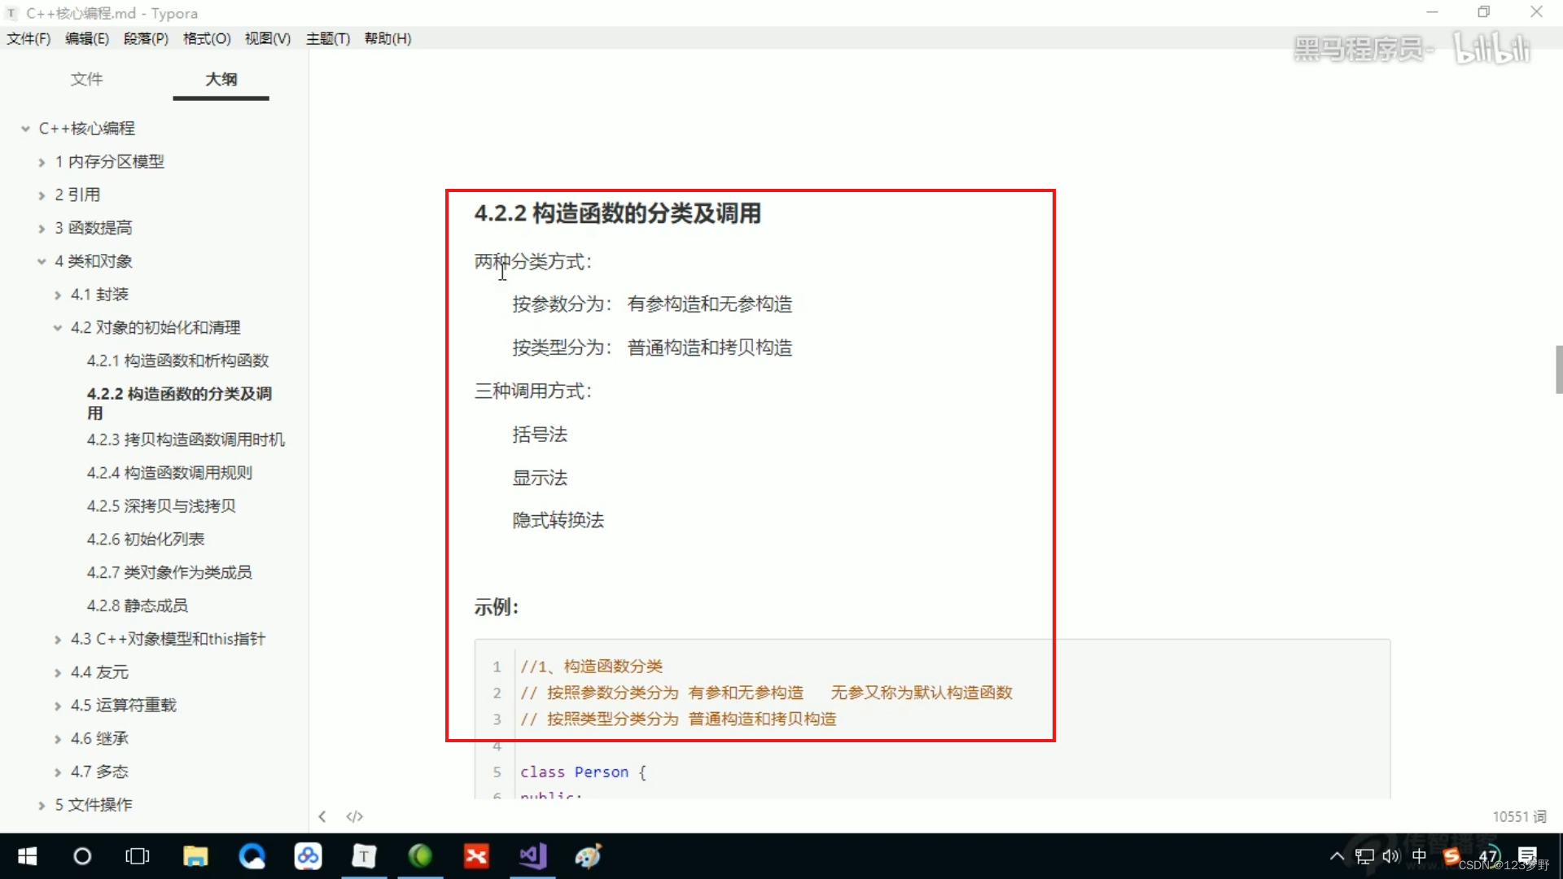Click word count 10551 词
The width and height of the screenshot is (1563, 879).
pos(1519,816)
